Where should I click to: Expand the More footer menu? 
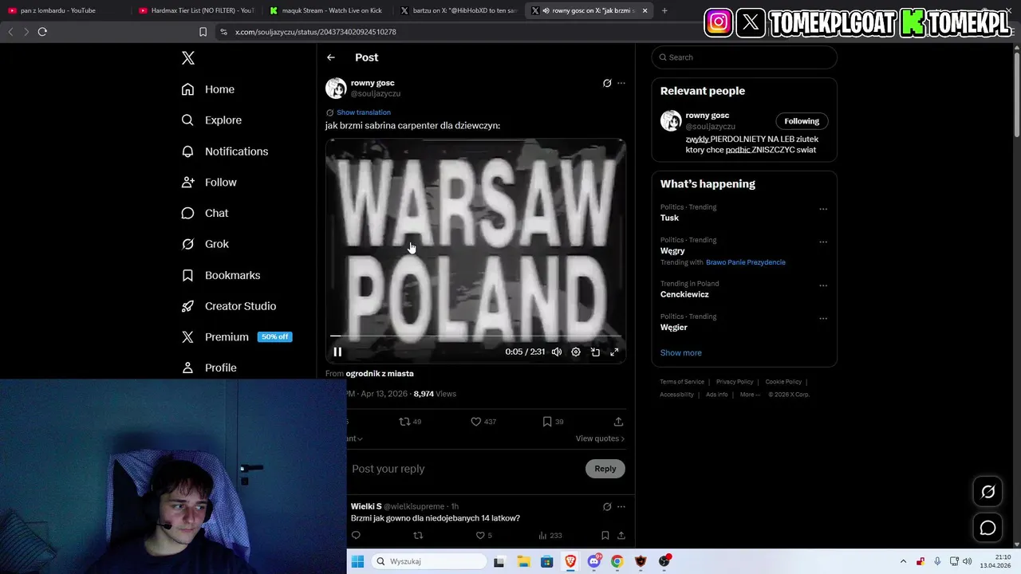[750, 395]
